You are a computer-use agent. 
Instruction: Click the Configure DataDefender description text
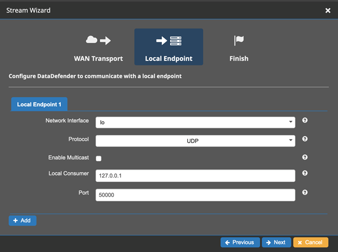tap(95, 76)
